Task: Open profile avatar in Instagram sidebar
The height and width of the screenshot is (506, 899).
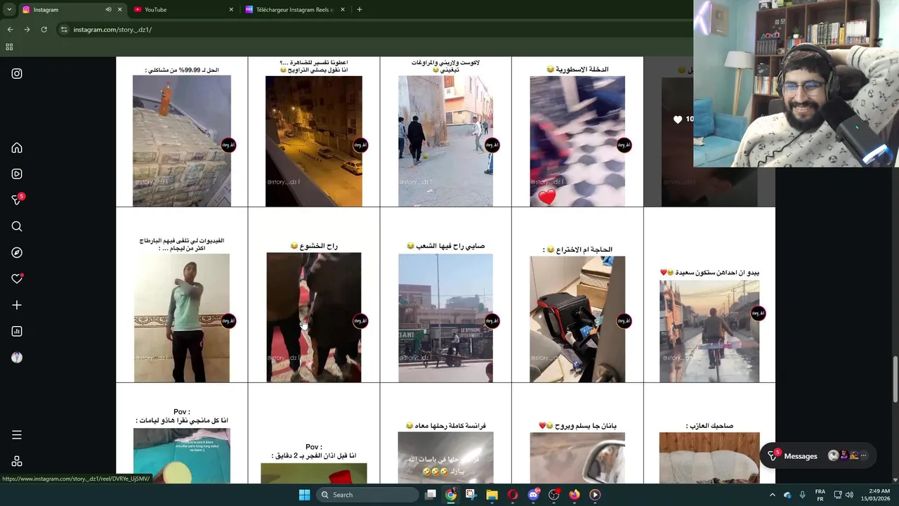Action: pos(17,357)
